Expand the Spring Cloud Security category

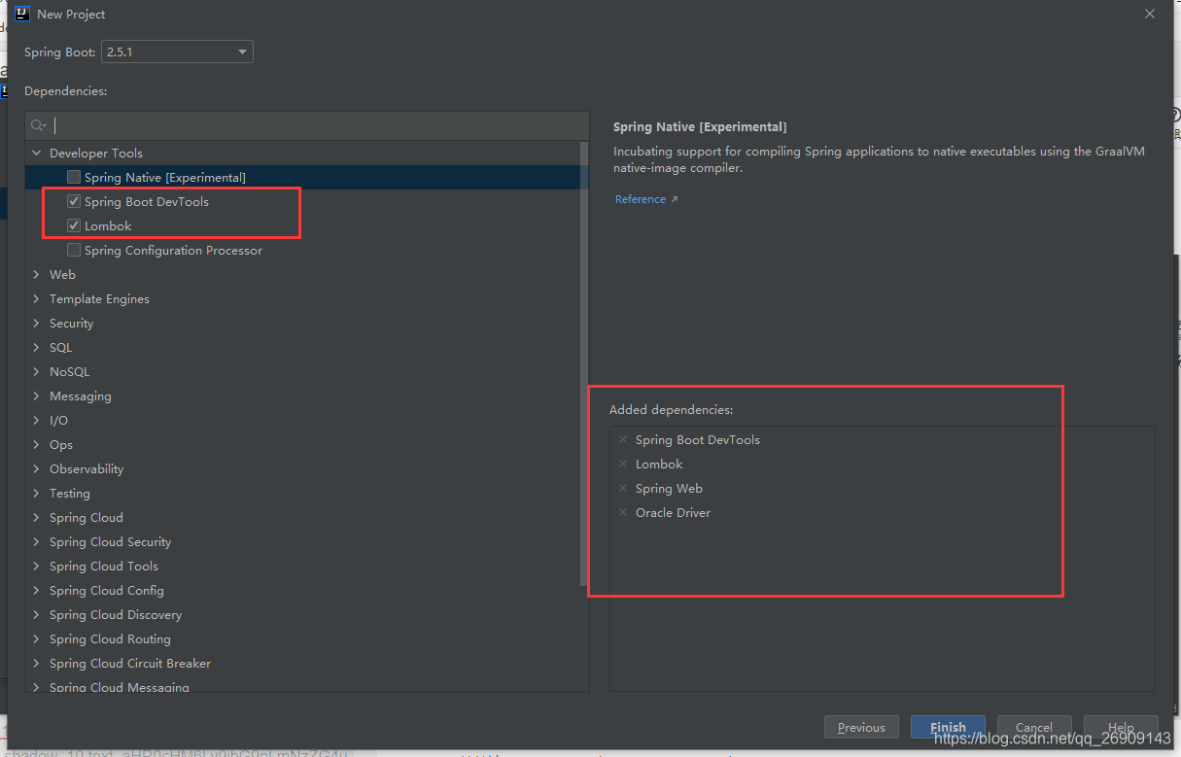click(37, 541)
